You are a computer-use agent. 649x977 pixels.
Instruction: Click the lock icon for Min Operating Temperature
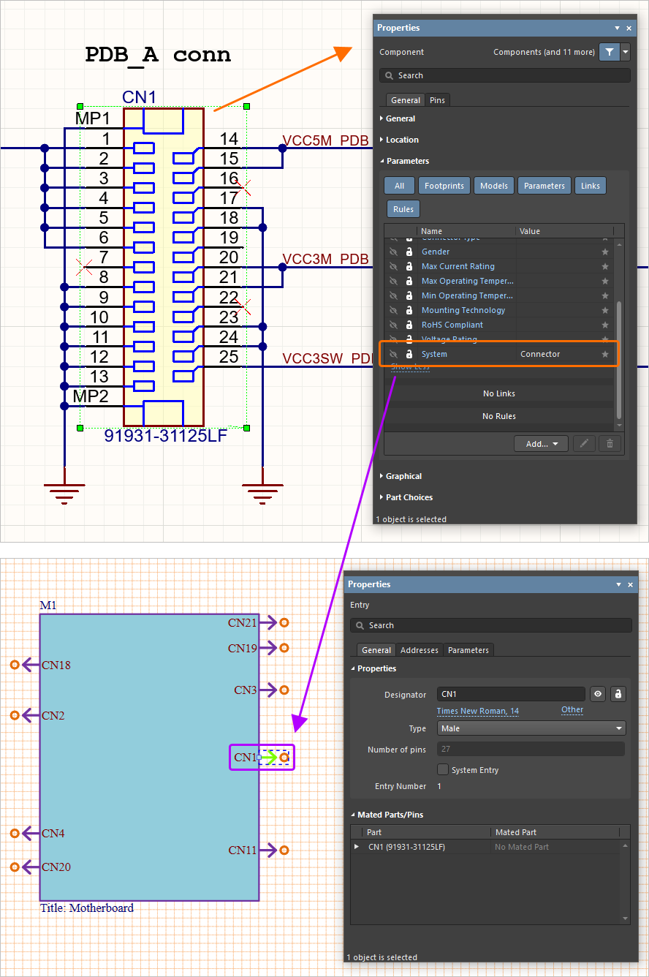click(409, 295)
